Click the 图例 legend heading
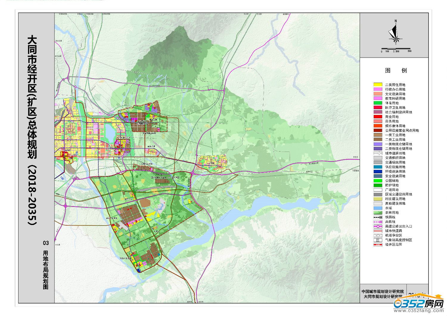This screenshot has height=316, width=447. coord(396,70)
